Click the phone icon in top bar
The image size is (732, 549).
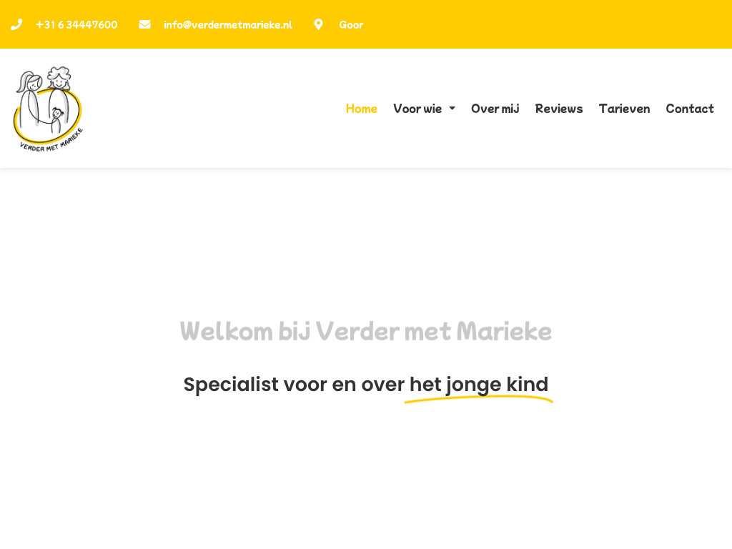16,24
